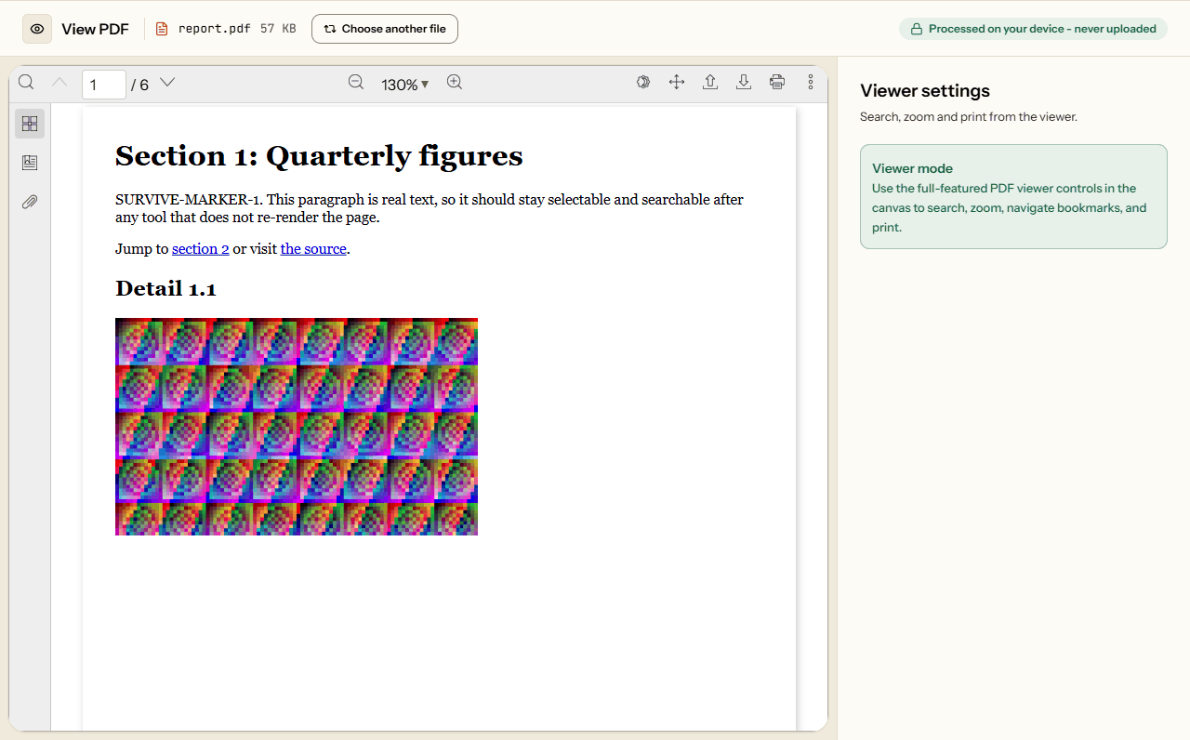Click the zoom out minus icon
The width and height of the screenshot is (1190, 740).
pos(356,82)
